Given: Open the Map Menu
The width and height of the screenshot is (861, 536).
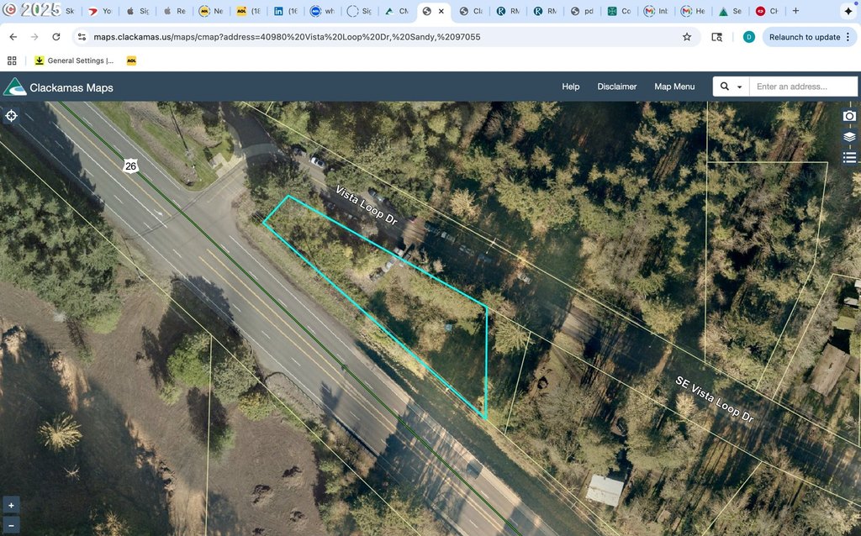Looking at the screenshot, I should 674,87.
